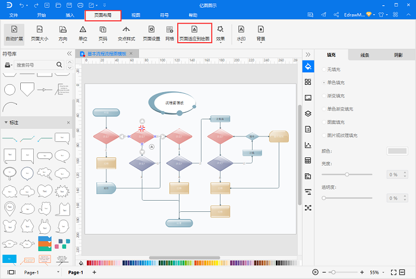
Task: Choose the 渐变填充 radio option
Action: (x=324, y=96)
